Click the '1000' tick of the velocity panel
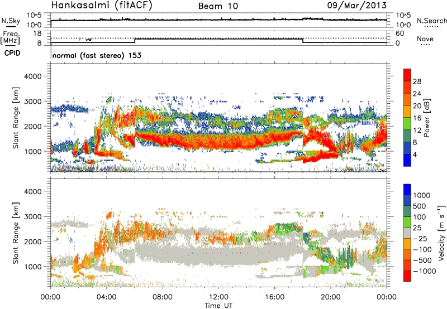Viewport: 447px width, 309px height. [x=32, y=266]
